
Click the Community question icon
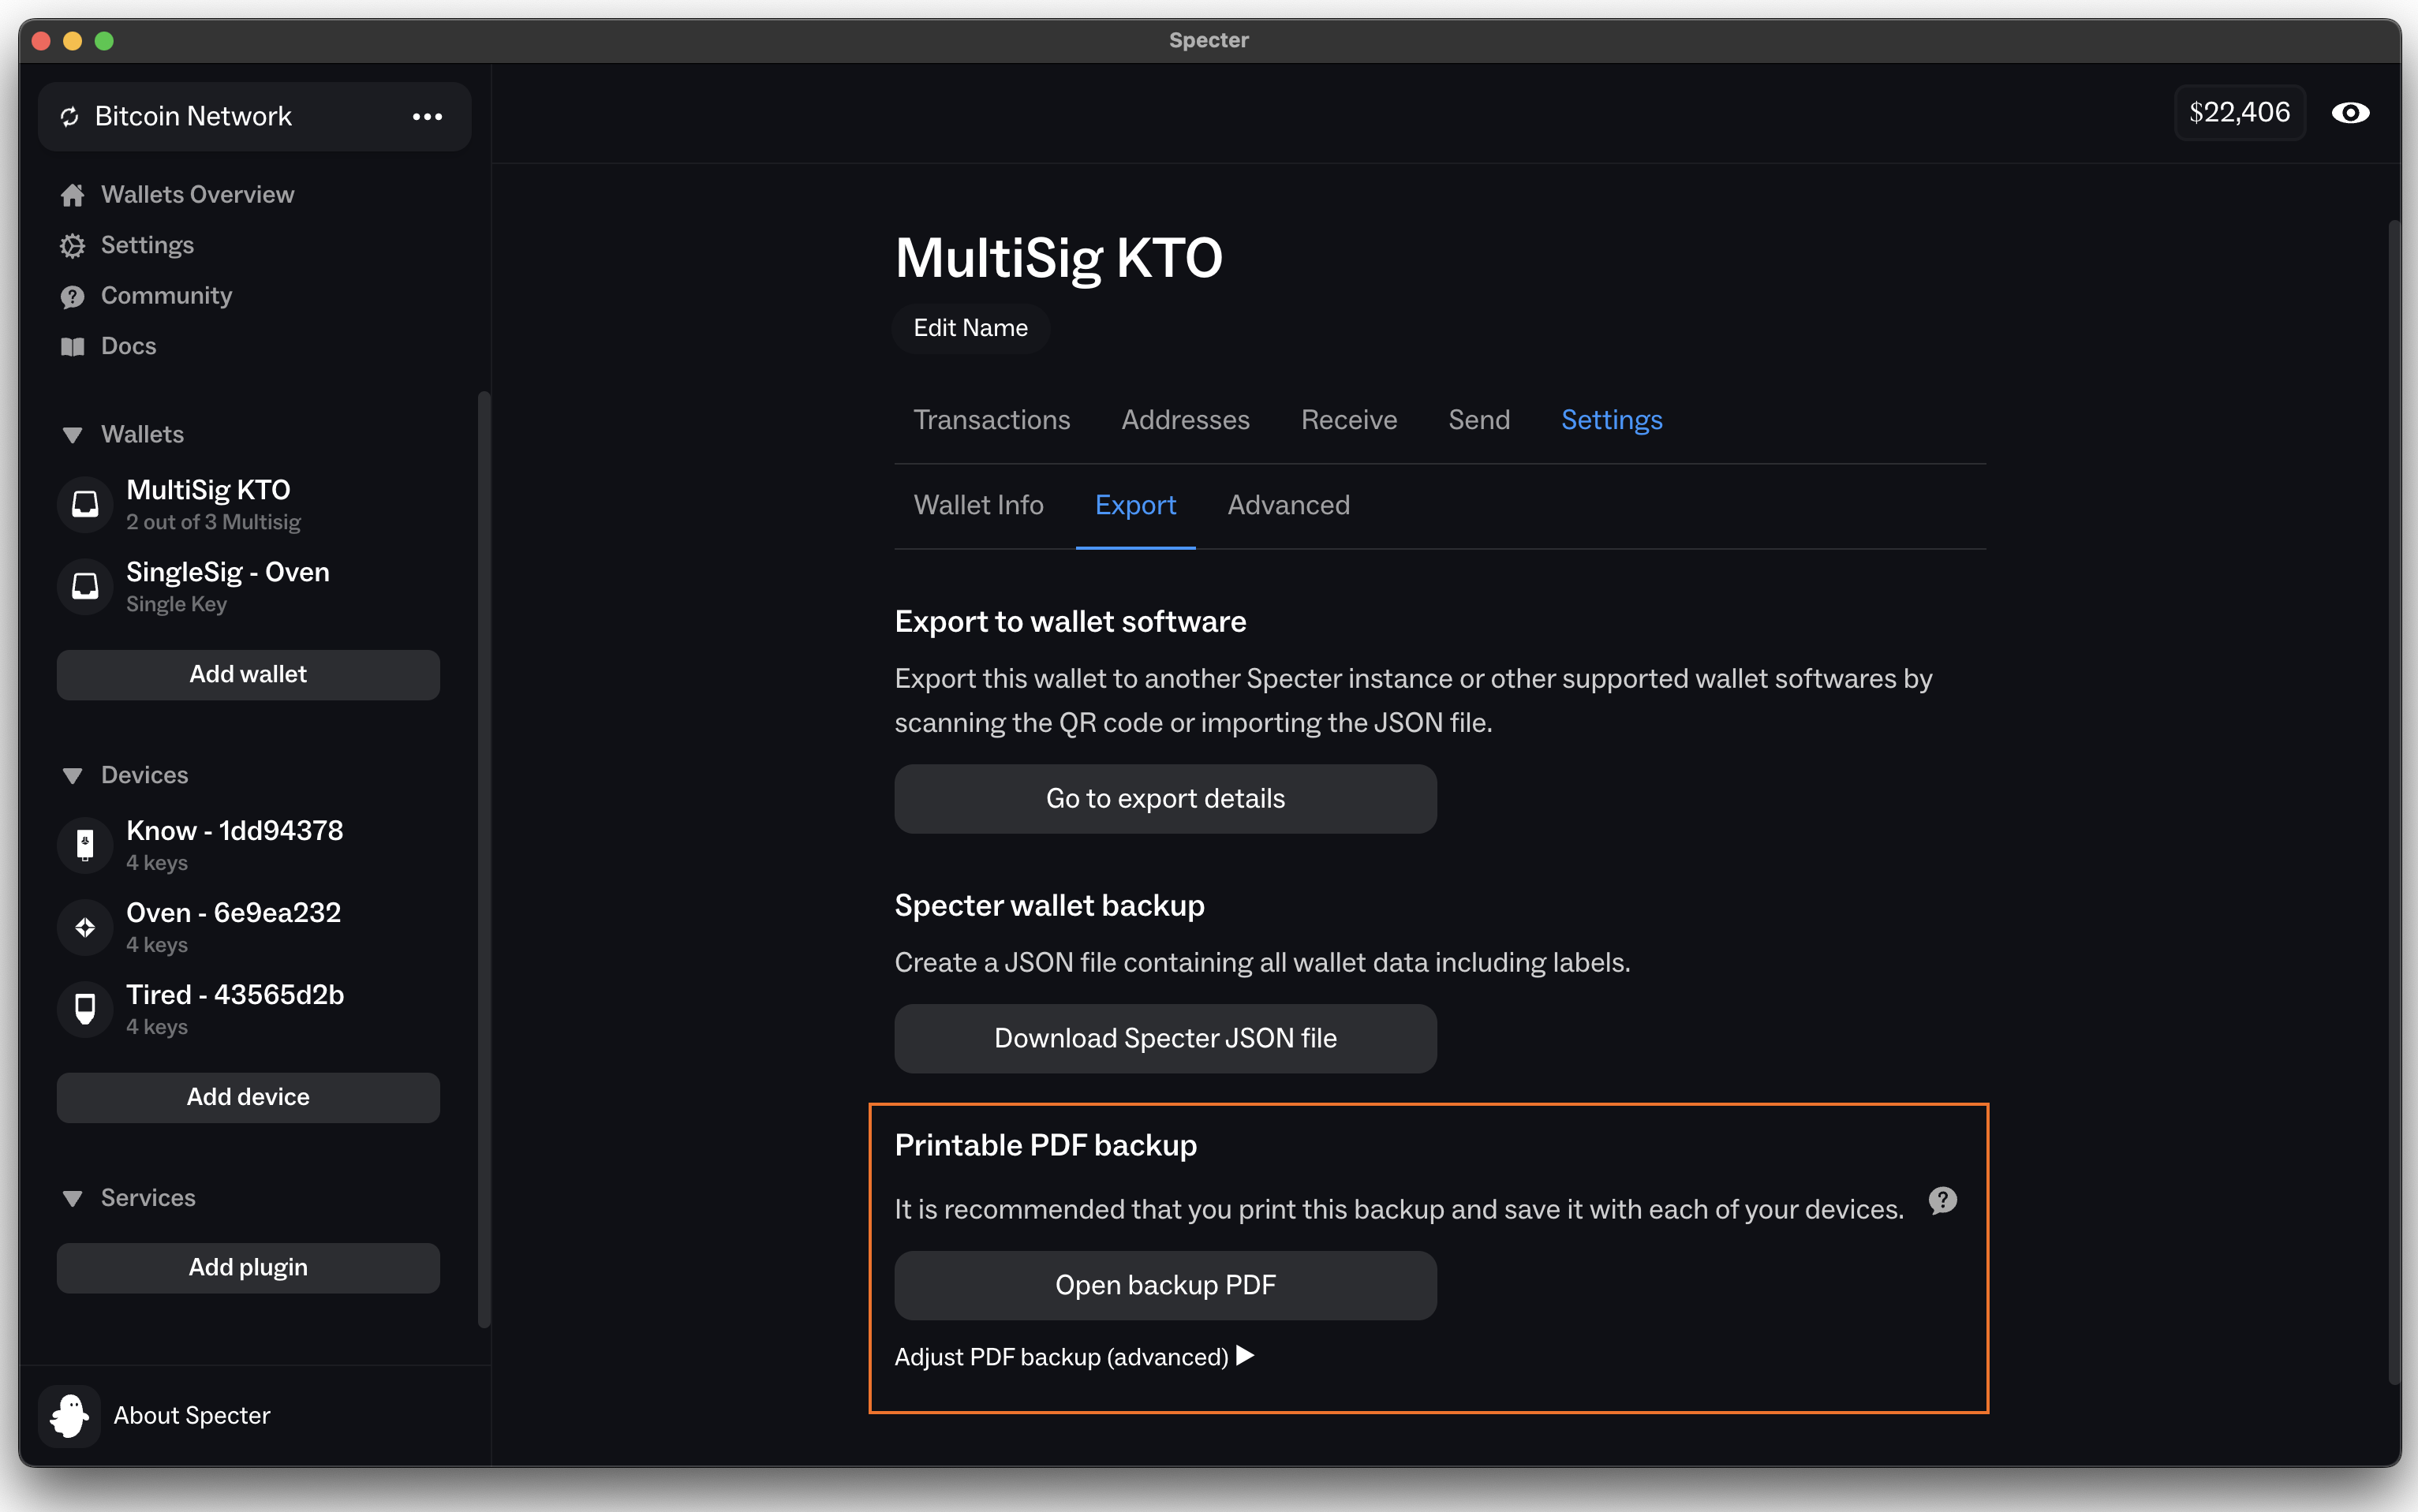coord(72,296)
